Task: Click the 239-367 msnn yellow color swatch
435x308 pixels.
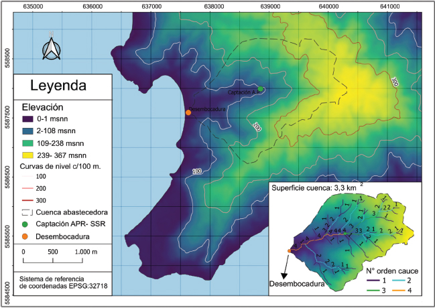Action: [x=27, y=155]
